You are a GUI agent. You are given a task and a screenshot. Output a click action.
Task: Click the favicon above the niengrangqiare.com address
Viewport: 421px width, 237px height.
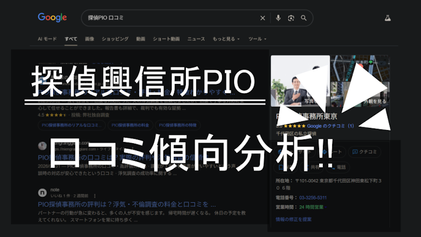[42, 146]
